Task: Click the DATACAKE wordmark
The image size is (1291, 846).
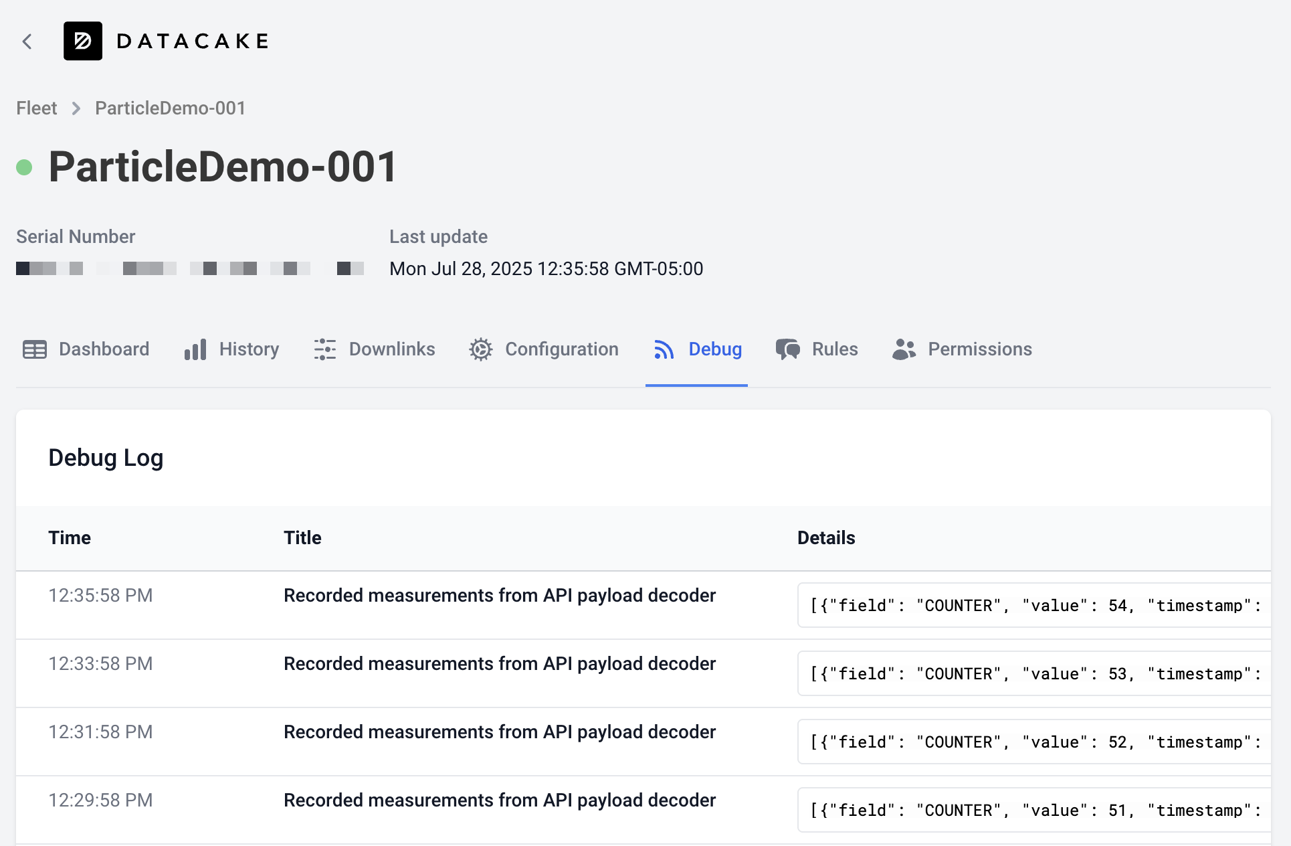Action: click(193, 41)
